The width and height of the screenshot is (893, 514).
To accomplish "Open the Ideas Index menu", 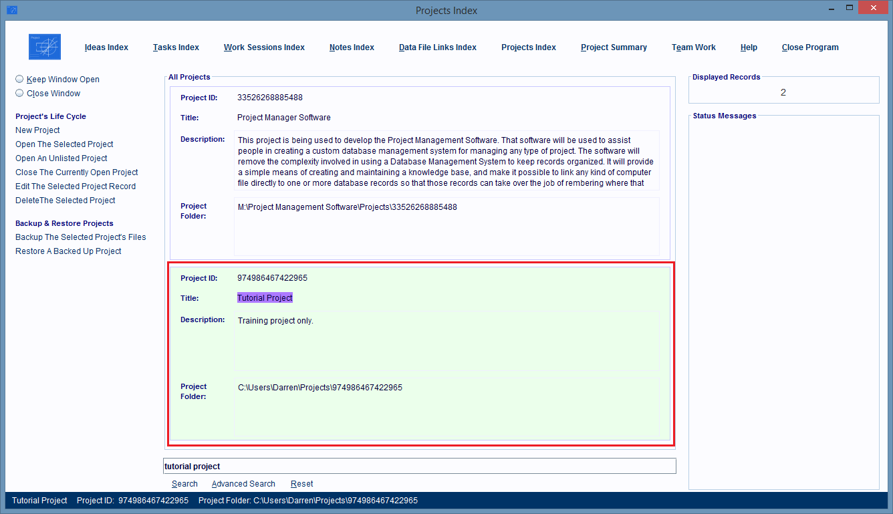I will click(106, 47).
